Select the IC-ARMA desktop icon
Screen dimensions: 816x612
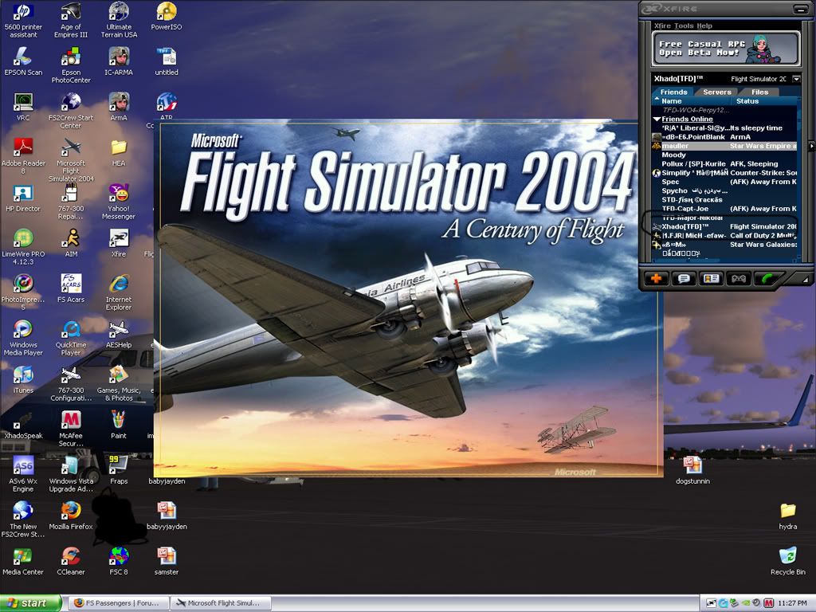[x=119, y=62]
